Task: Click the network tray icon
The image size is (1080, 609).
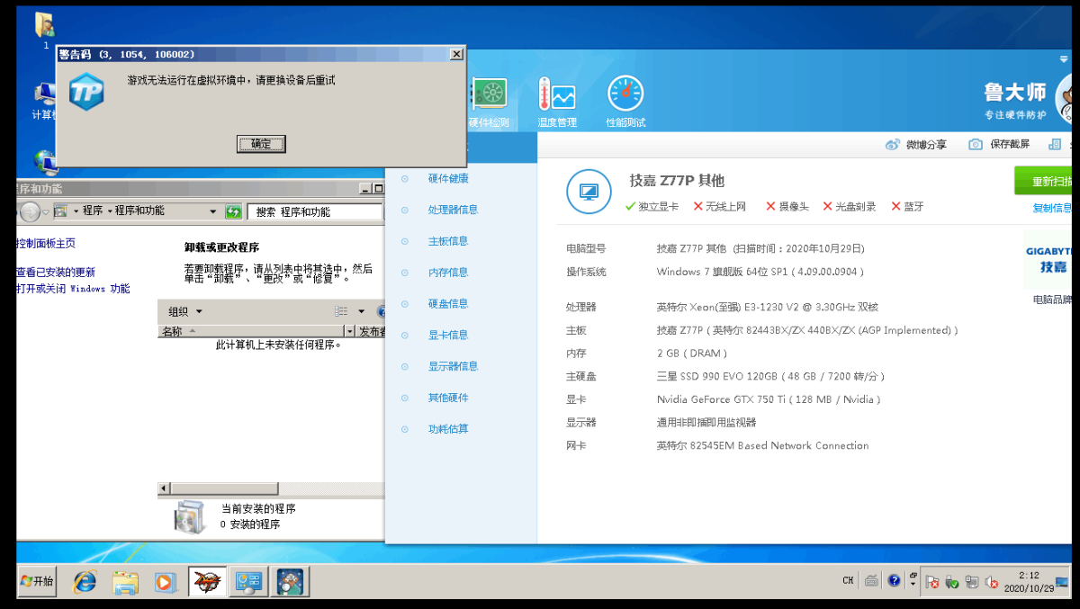Action: coord(972,582)
